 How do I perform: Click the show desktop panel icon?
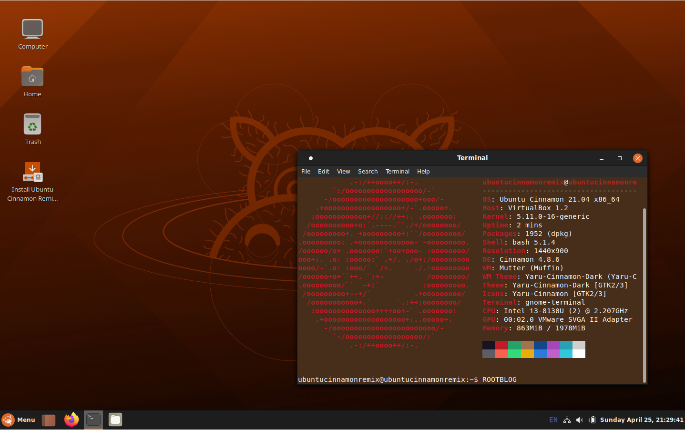pyautogui.click(x=49, y=420)
